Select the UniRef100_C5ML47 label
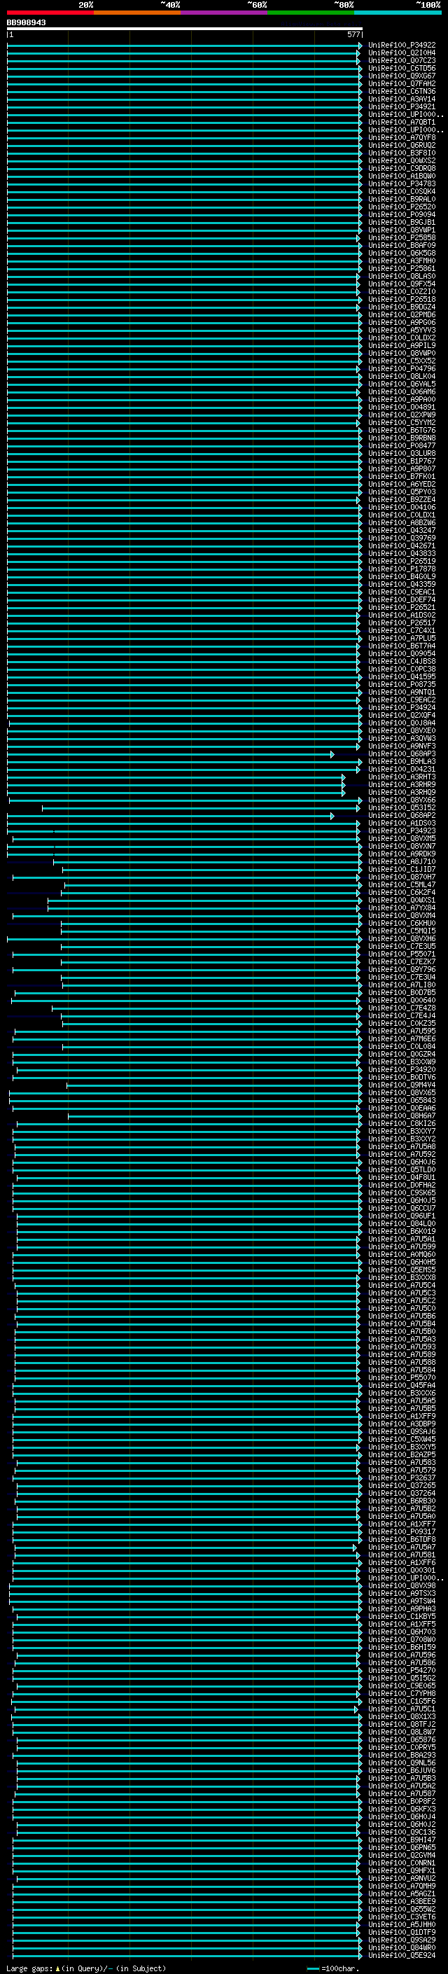The image size is (448, 1974). [402, 884]
